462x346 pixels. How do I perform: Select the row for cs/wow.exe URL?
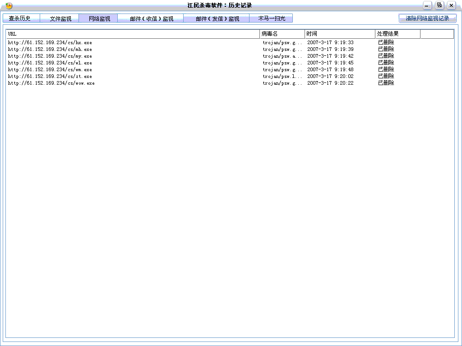[x=231, y=83]
